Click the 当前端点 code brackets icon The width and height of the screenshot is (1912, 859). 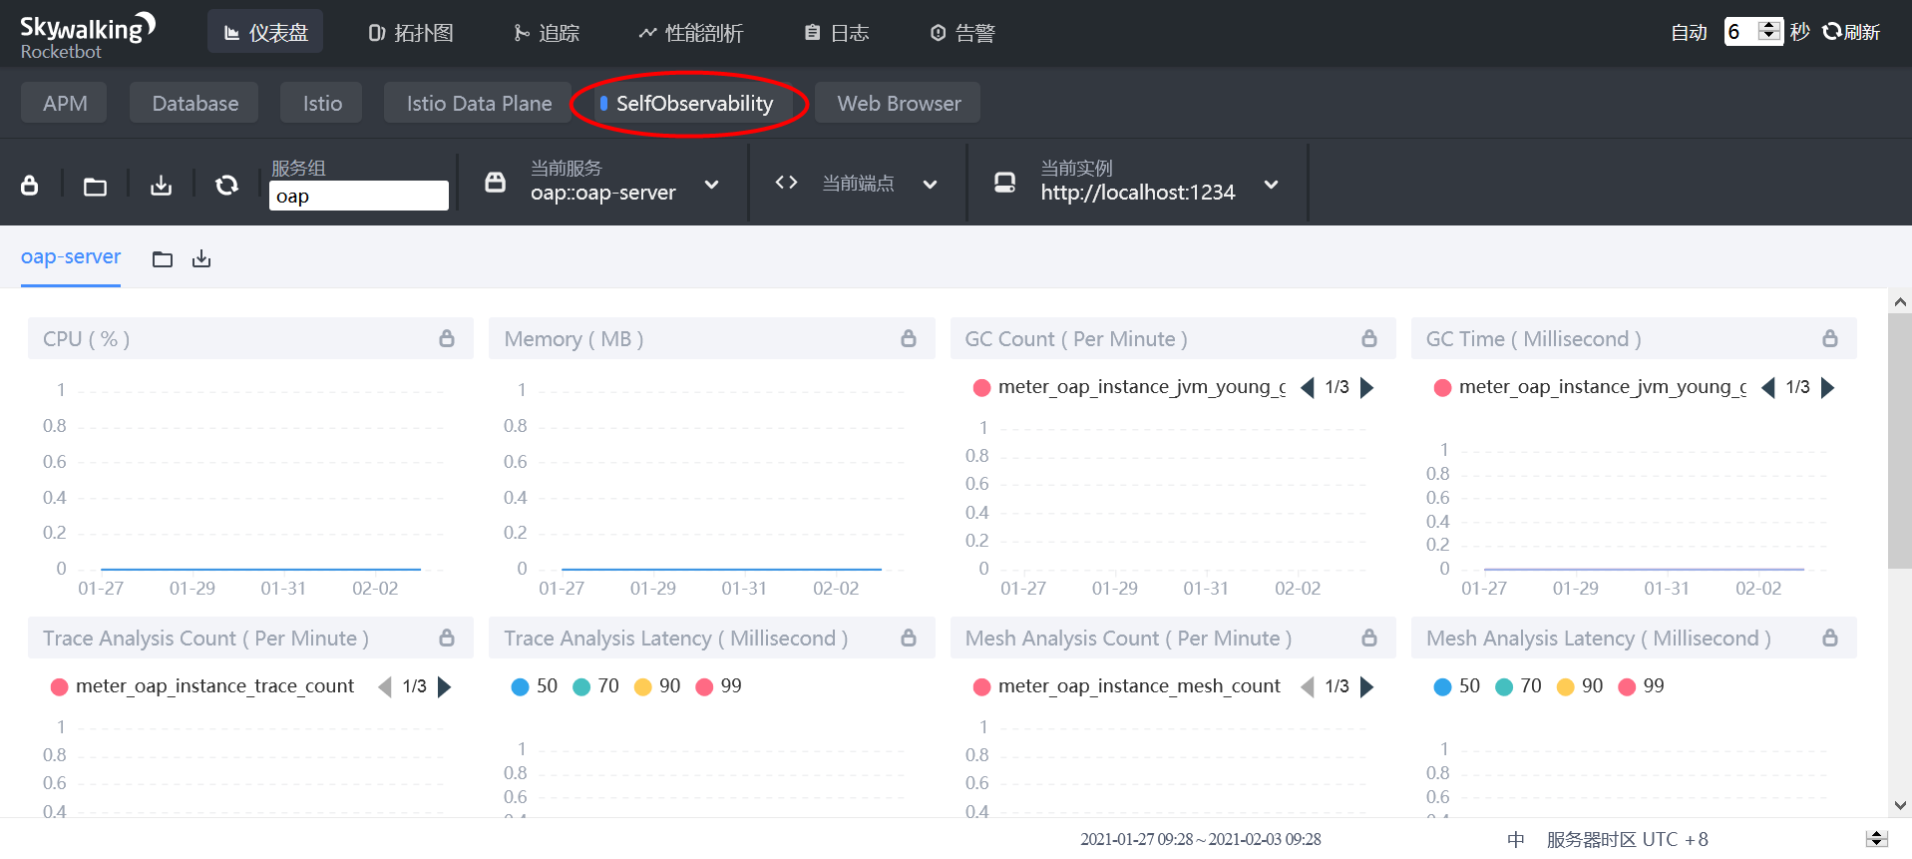tap(786, 183)
